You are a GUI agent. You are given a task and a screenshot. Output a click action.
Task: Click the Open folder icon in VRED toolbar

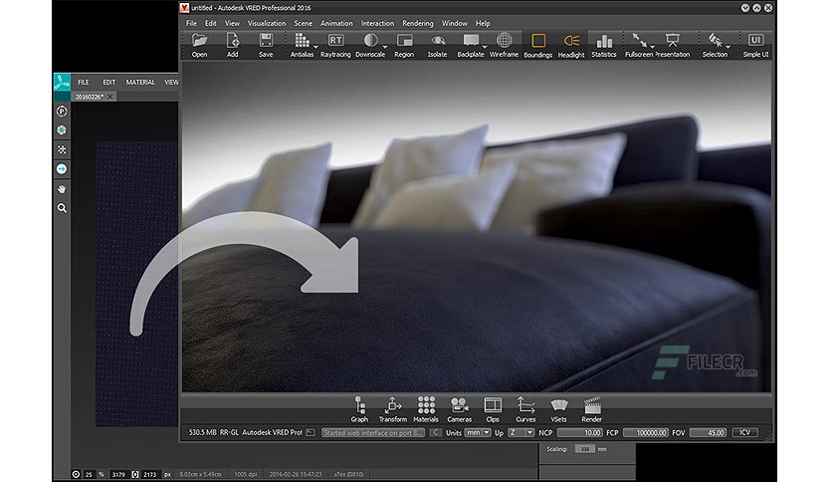[x=199, y=41]
